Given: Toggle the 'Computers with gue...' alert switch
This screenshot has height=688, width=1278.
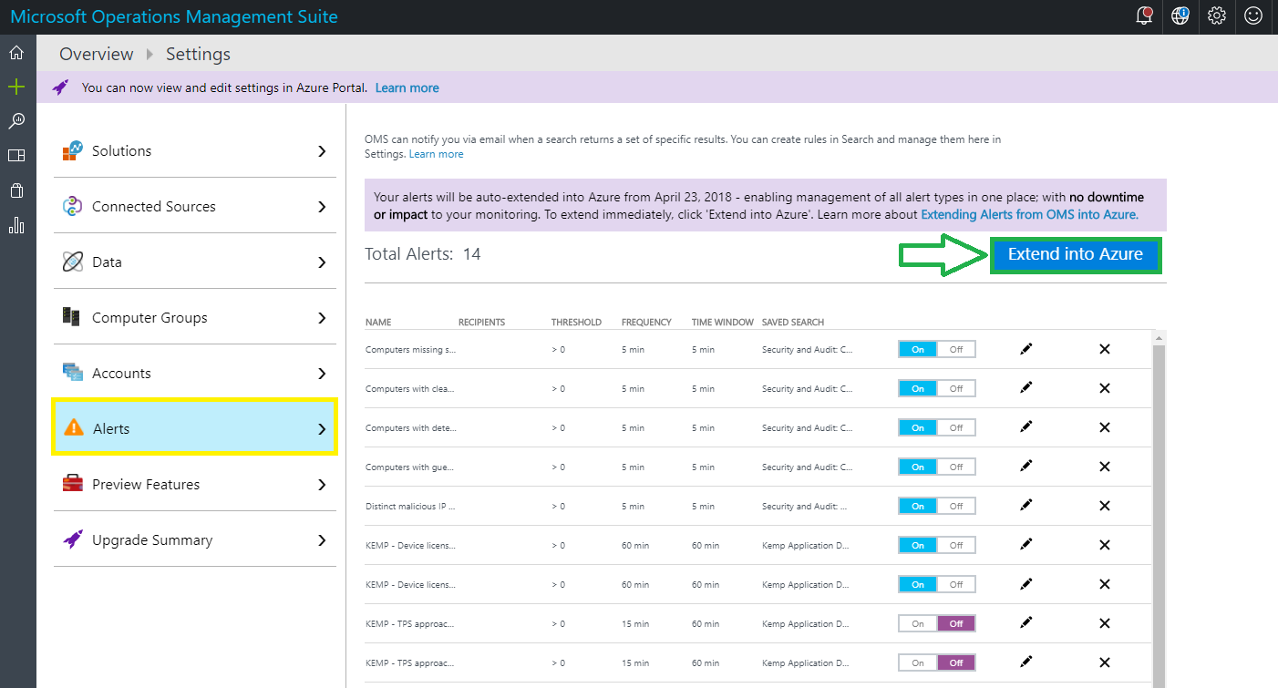Looking at the screenshot, I should tap(937, 467).
